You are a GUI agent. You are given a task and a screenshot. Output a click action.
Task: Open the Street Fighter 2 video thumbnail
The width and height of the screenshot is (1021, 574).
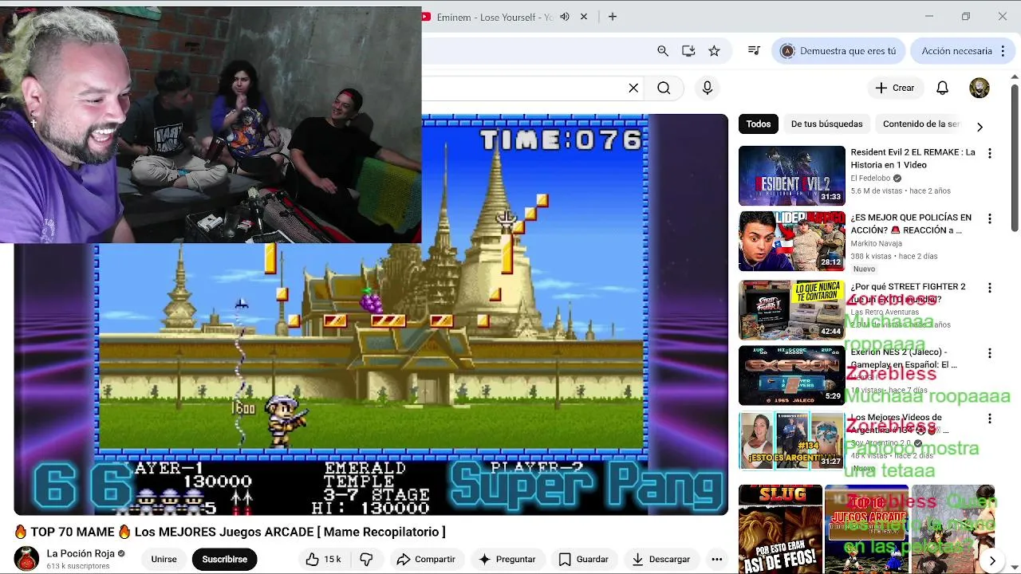(x=791, y=309)
